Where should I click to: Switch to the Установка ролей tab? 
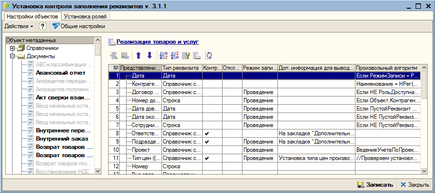point(85,16)
